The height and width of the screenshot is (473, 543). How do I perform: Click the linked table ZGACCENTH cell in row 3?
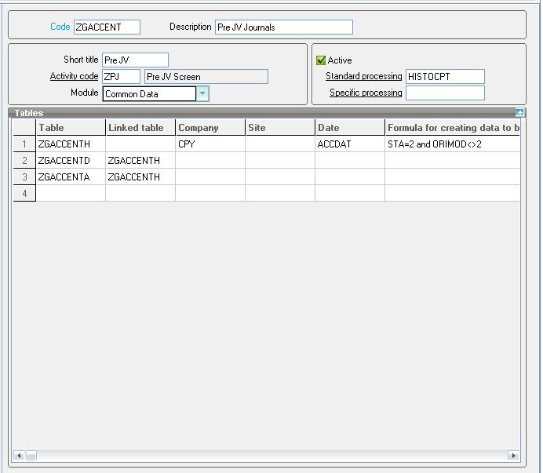tap(140, 176)
